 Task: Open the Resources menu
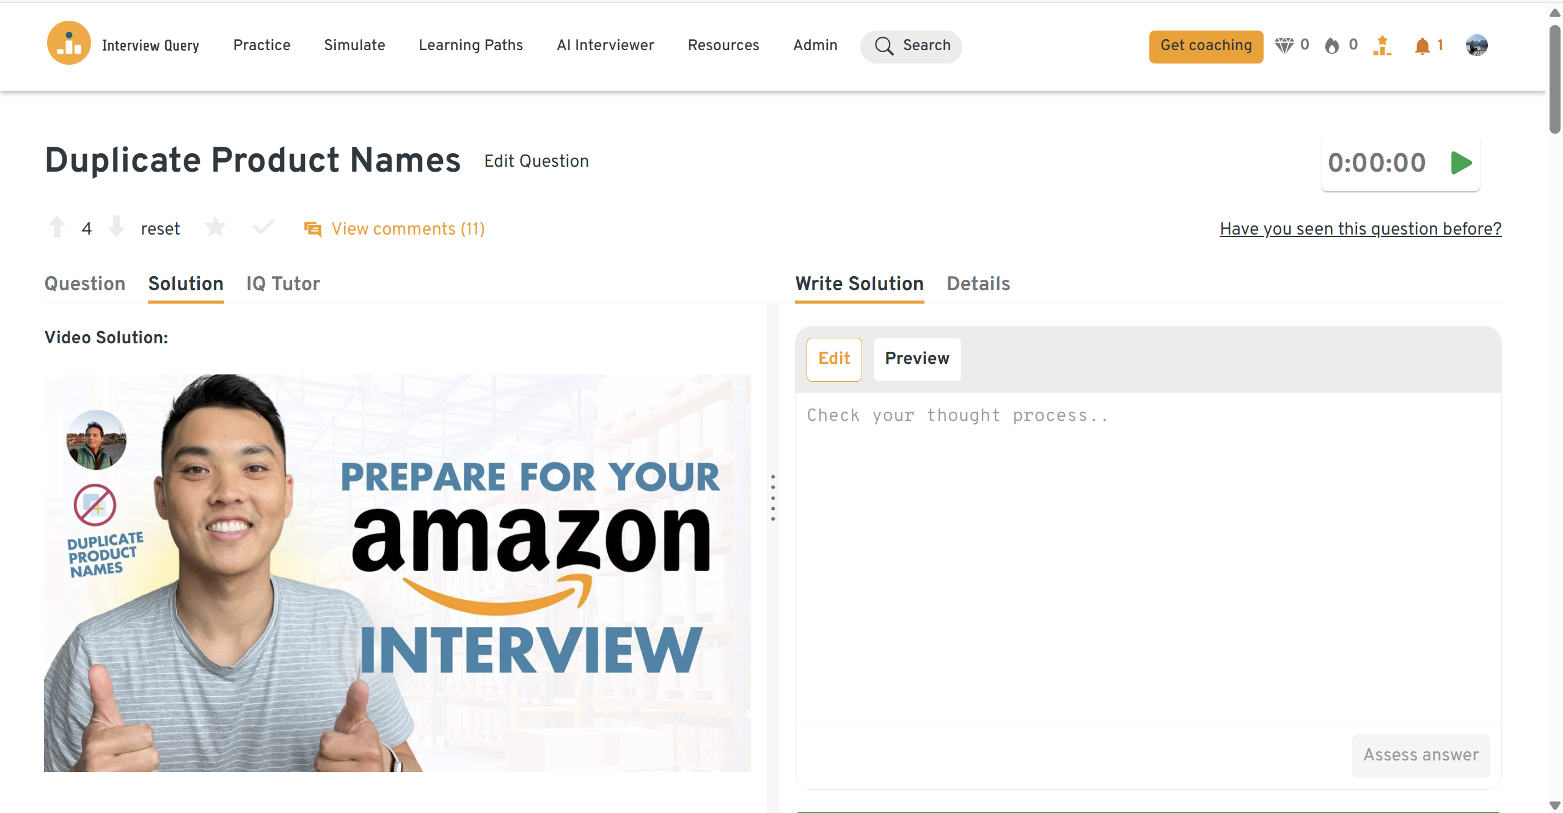[723, 45]
